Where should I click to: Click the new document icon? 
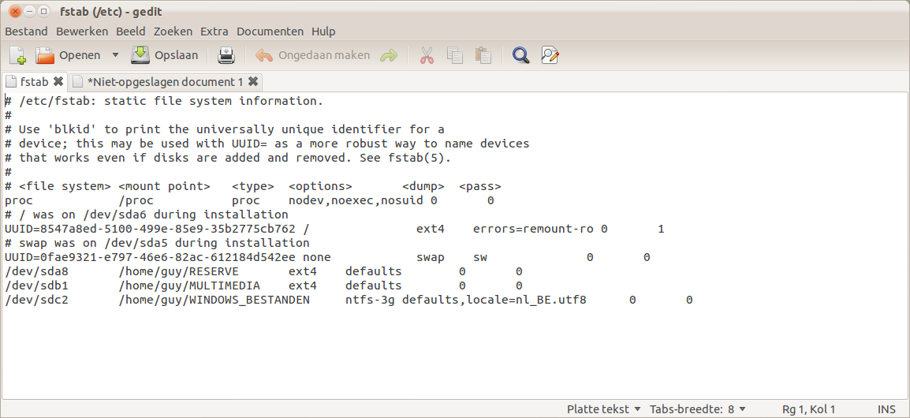click(17, 55)
